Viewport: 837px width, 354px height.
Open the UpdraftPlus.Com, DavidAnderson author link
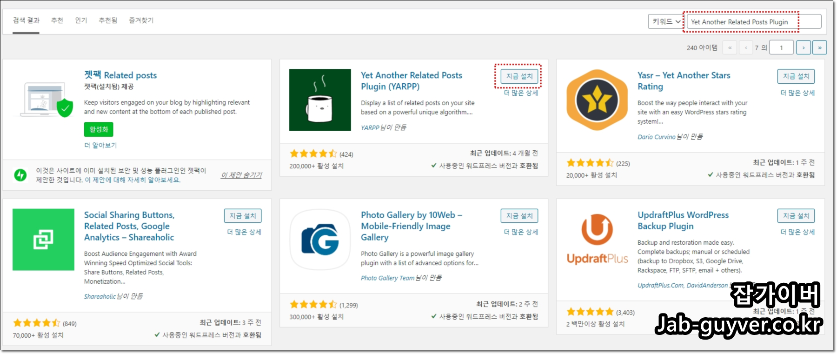click(x=683, y=285)
